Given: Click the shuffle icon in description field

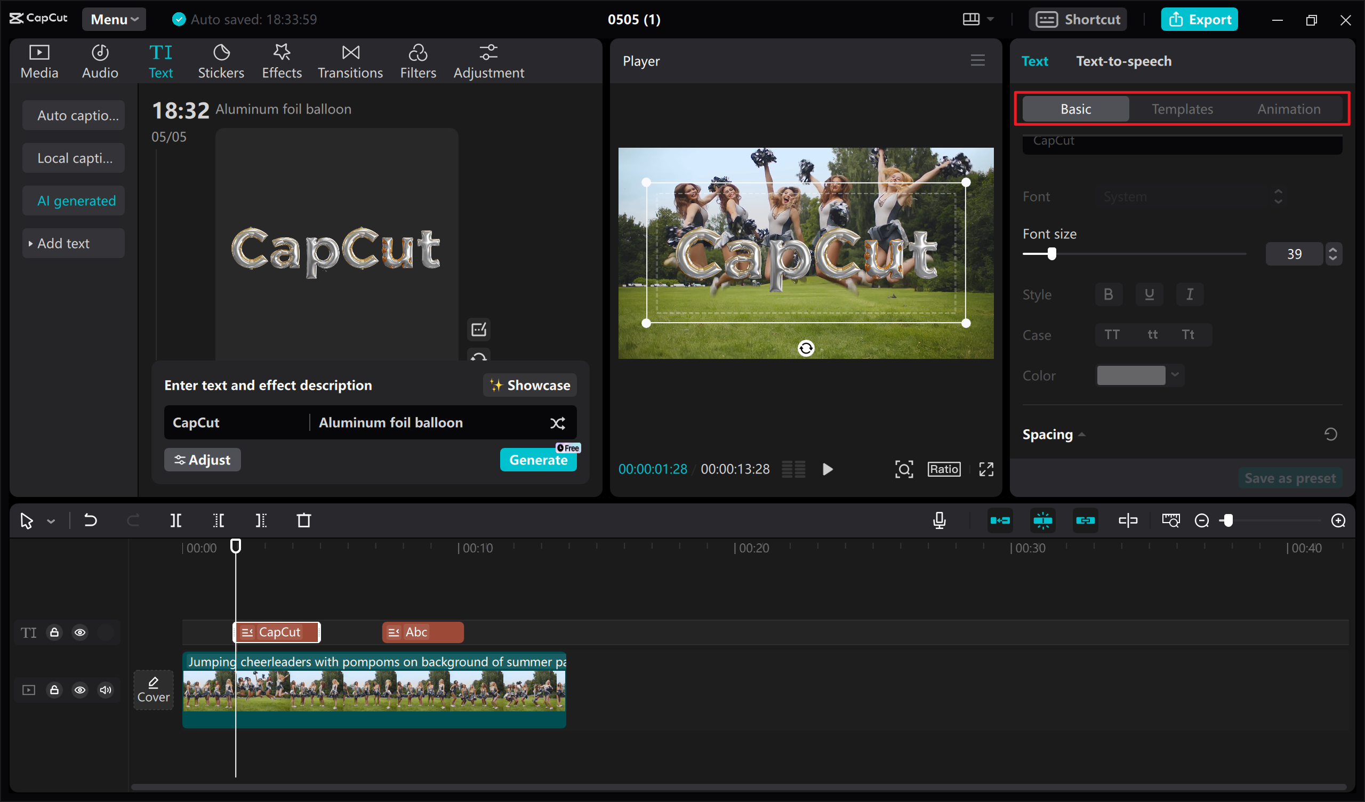Looking at the screenshot, I should pos(557,423).
